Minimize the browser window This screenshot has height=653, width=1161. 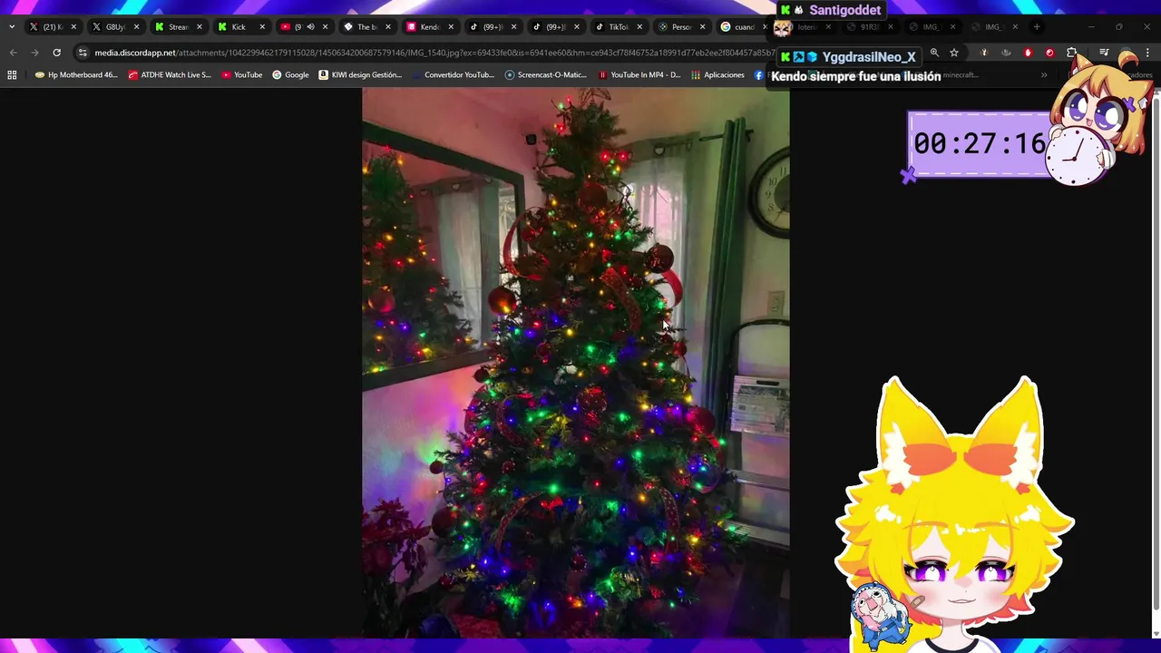pos(1092,27)
